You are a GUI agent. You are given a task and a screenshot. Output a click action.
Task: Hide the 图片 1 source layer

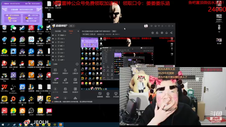[x=53, y=49]
